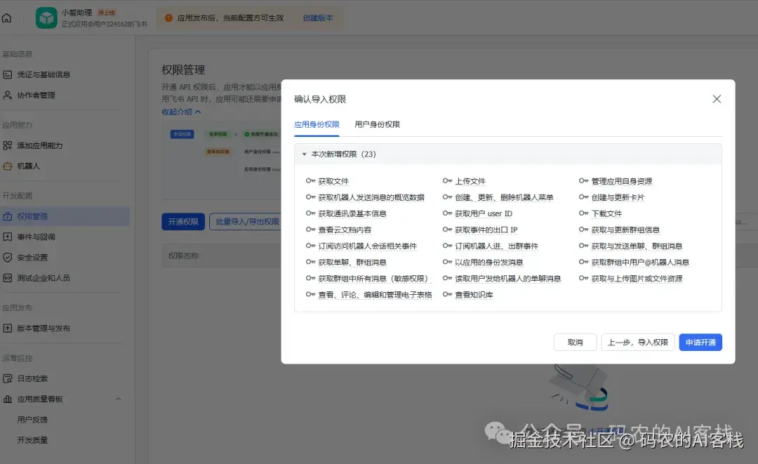
Task: Click 申请开通 button
Action: pos(700,342)
